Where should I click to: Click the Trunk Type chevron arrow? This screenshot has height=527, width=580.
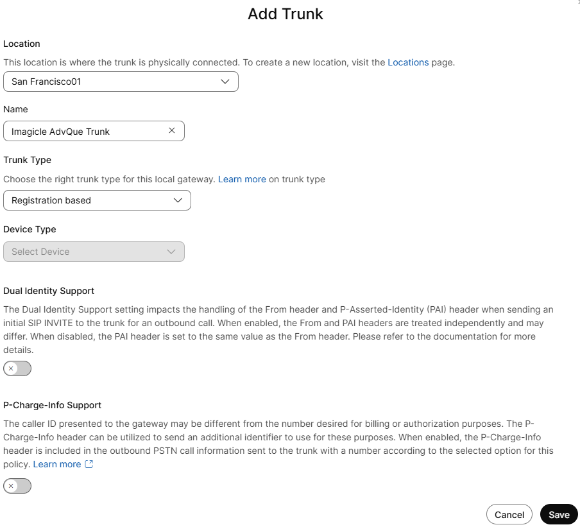pyautogui.click(x=178, y=200)
